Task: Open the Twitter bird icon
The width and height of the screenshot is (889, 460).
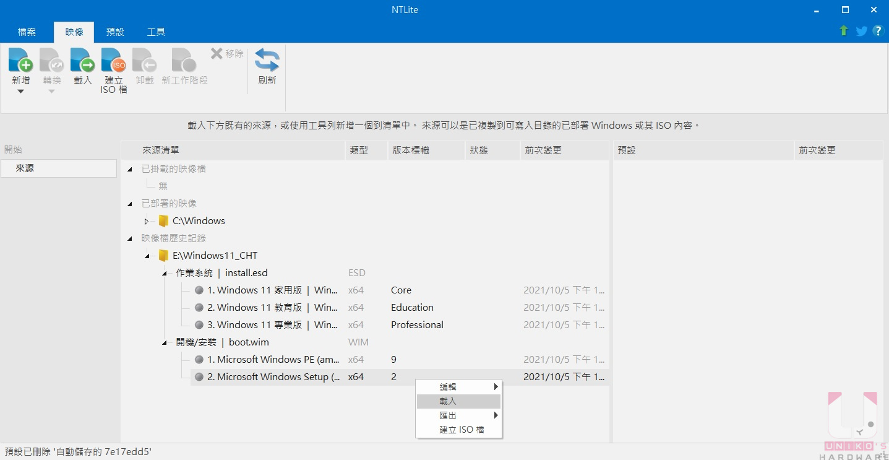Action: (861, 31)
